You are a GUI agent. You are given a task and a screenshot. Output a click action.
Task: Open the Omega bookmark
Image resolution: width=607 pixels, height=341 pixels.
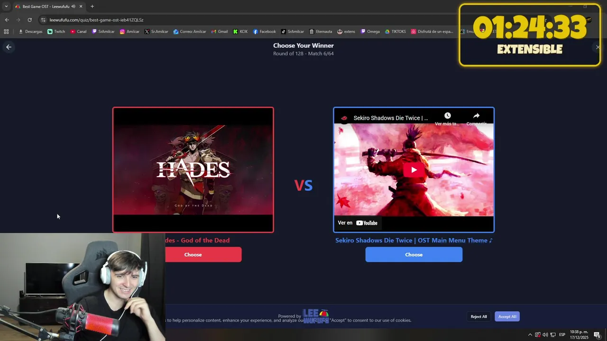click(370, 32)
